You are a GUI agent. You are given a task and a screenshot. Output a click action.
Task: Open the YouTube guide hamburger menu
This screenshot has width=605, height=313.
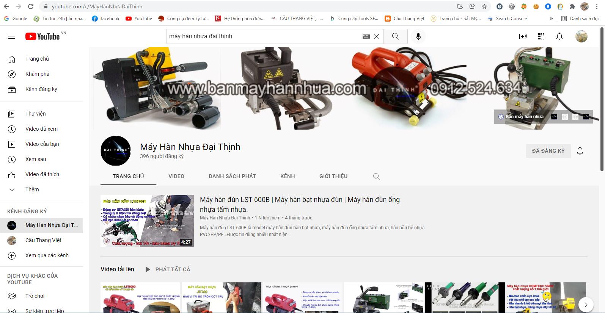[12, 36]
